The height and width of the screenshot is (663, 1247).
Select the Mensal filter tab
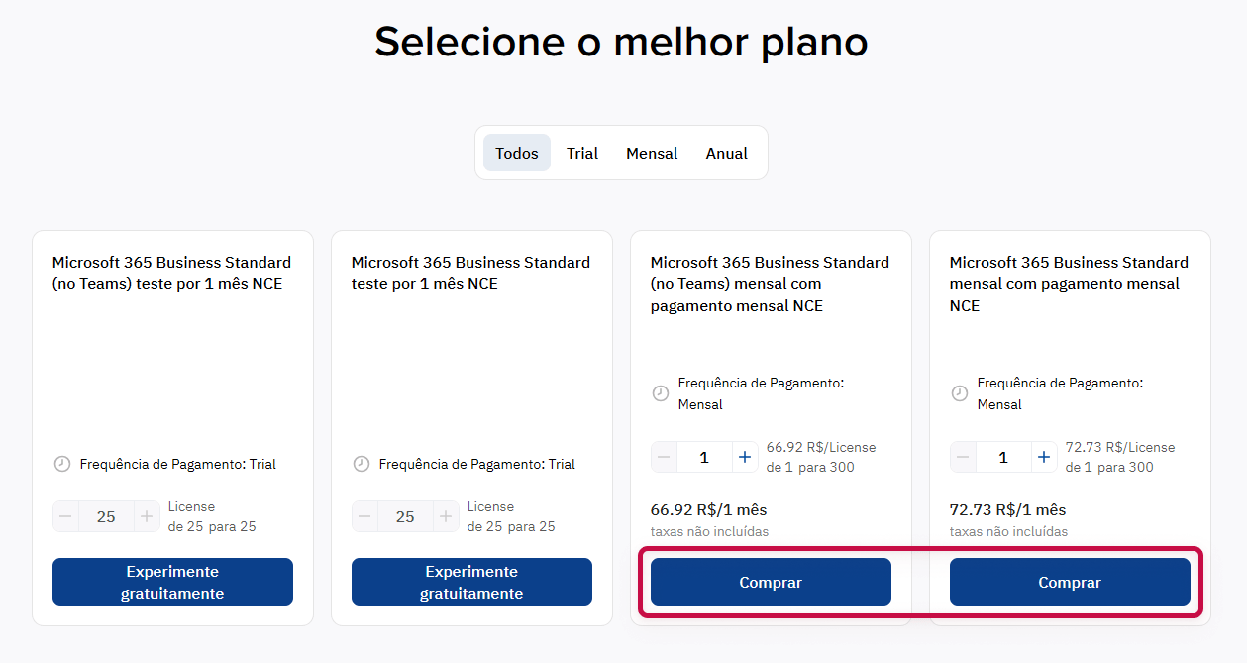652,153
